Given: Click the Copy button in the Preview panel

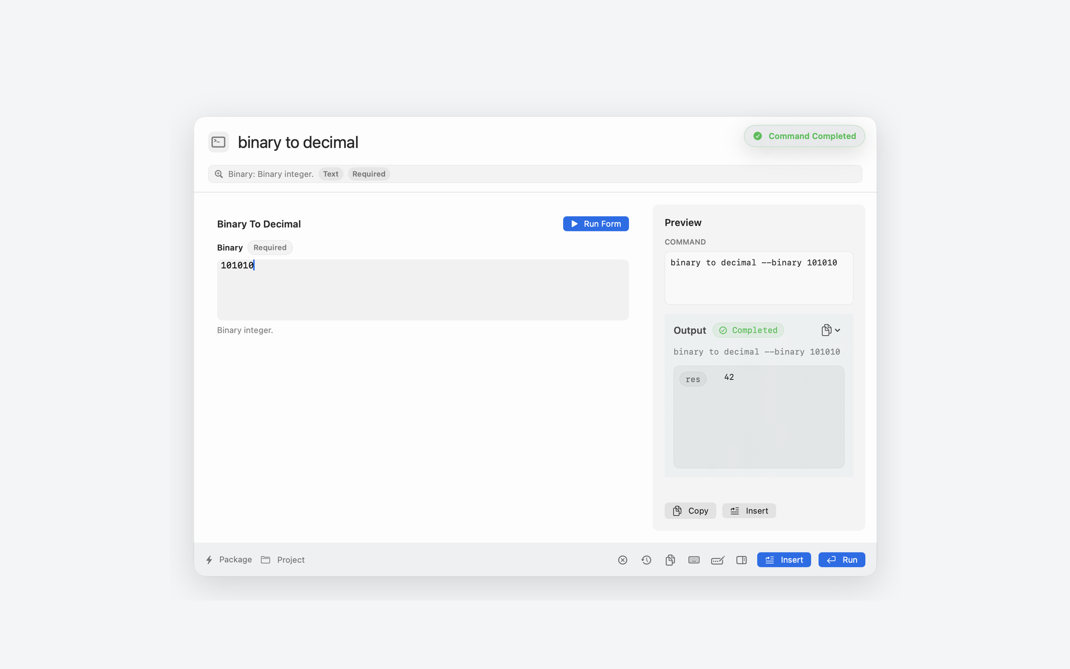Looking at the screenshot, I should tap(690, 511).
